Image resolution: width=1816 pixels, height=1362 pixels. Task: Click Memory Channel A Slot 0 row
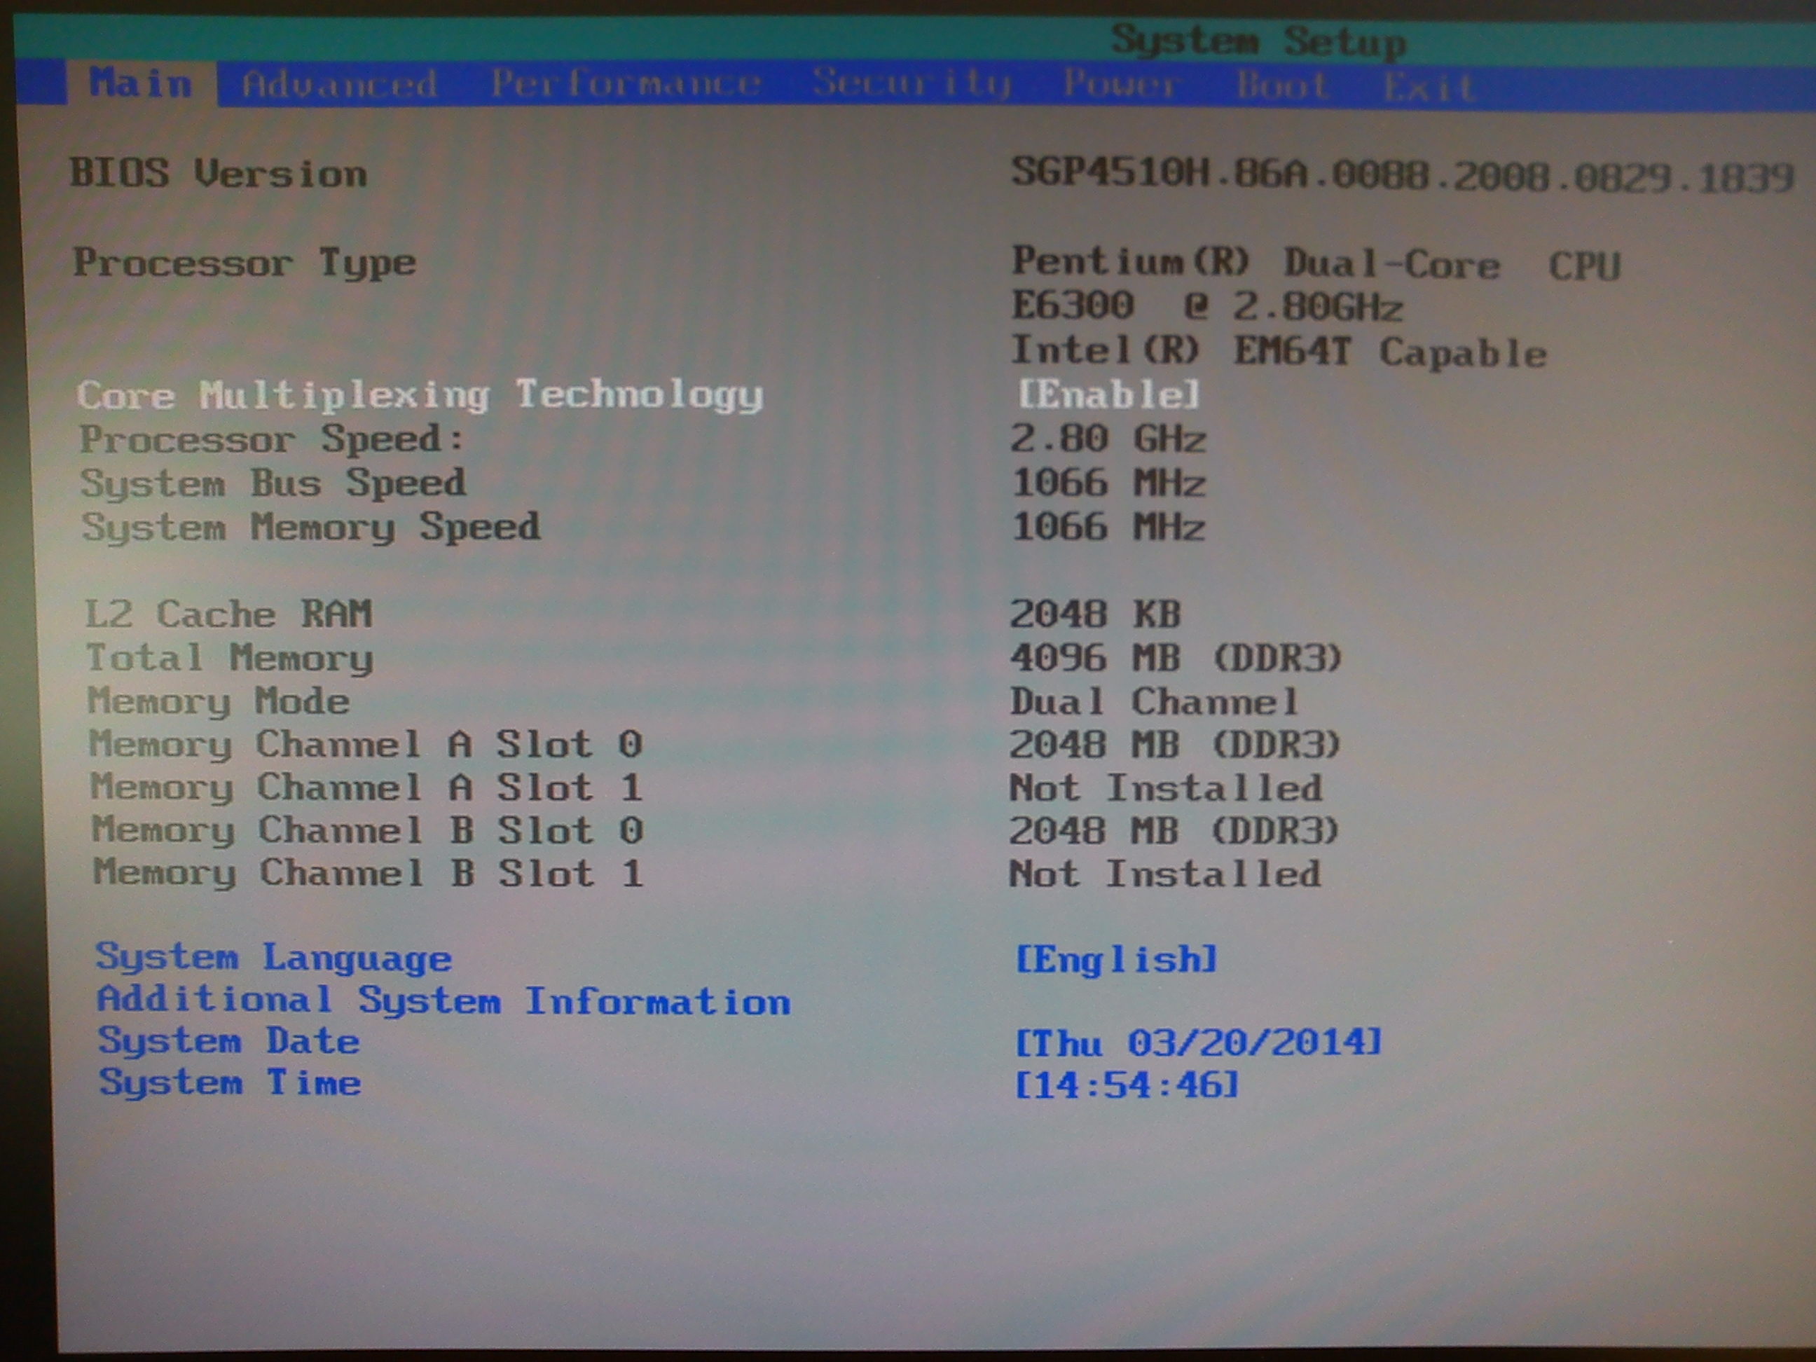[x=365, y=745]
